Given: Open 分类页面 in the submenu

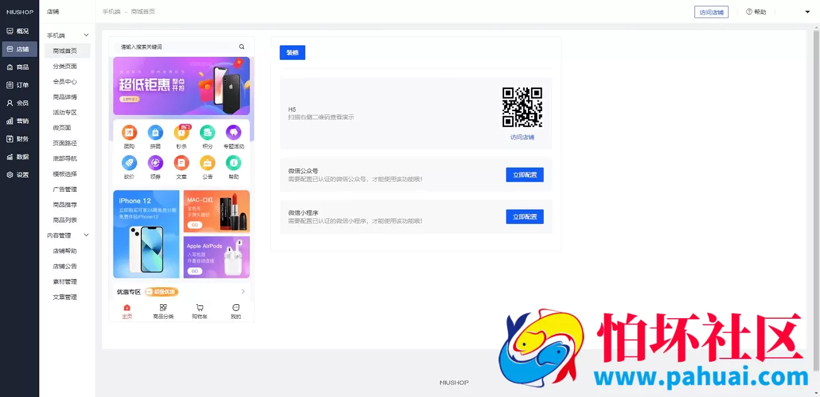Looking at the screenshot, I should click(65, 66).
